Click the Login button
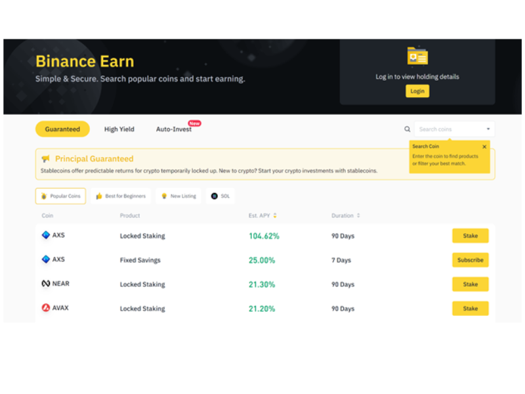The image size is (525, 394). 417,91
